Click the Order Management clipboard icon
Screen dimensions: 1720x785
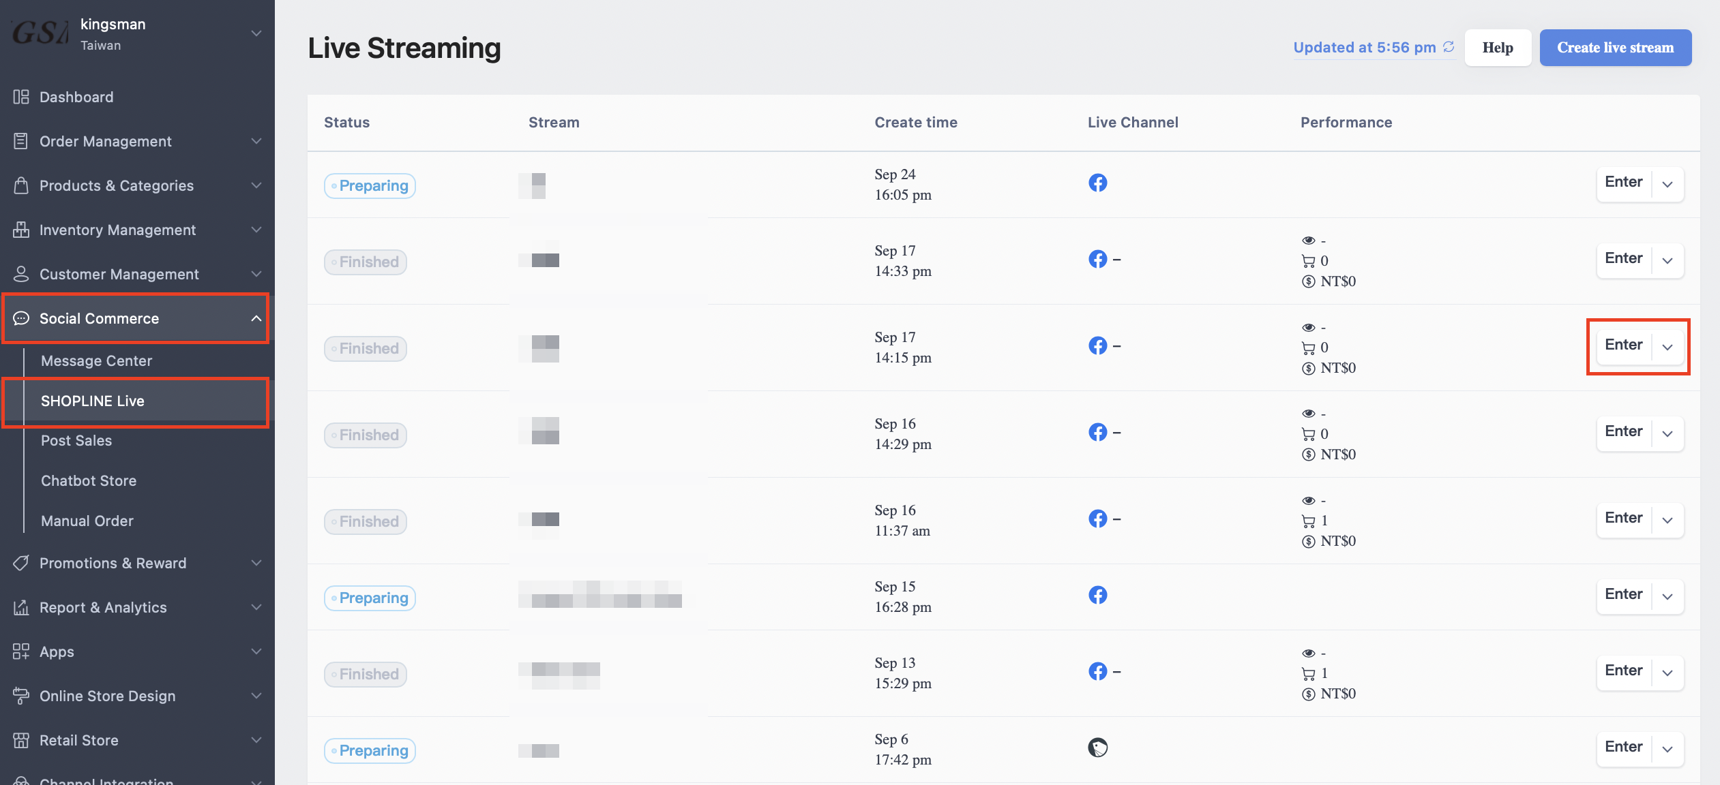coord(21,141)
